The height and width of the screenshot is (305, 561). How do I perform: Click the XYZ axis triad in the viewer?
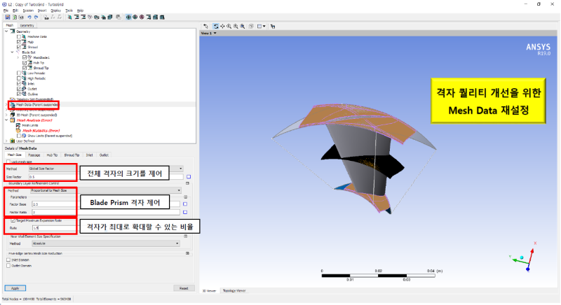(x=523, y=257)
